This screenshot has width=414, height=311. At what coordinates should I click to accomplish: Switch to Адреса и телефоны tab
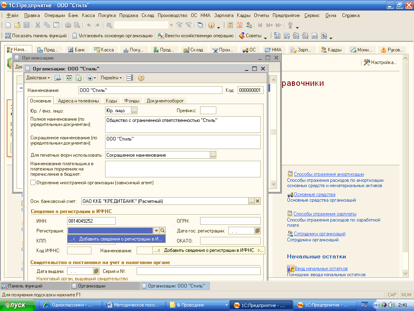click(78, 101)
